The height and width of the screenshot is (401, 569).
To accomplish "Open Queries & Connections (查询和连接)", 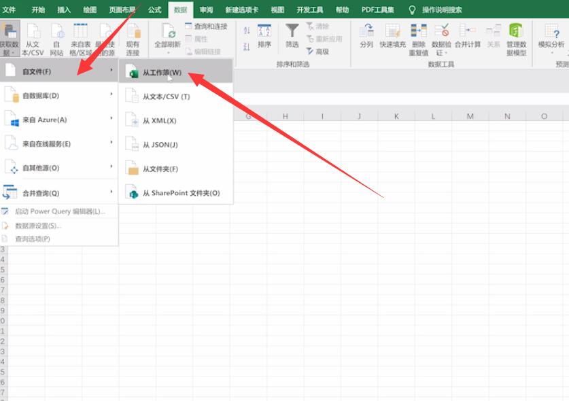I will 206,26.
